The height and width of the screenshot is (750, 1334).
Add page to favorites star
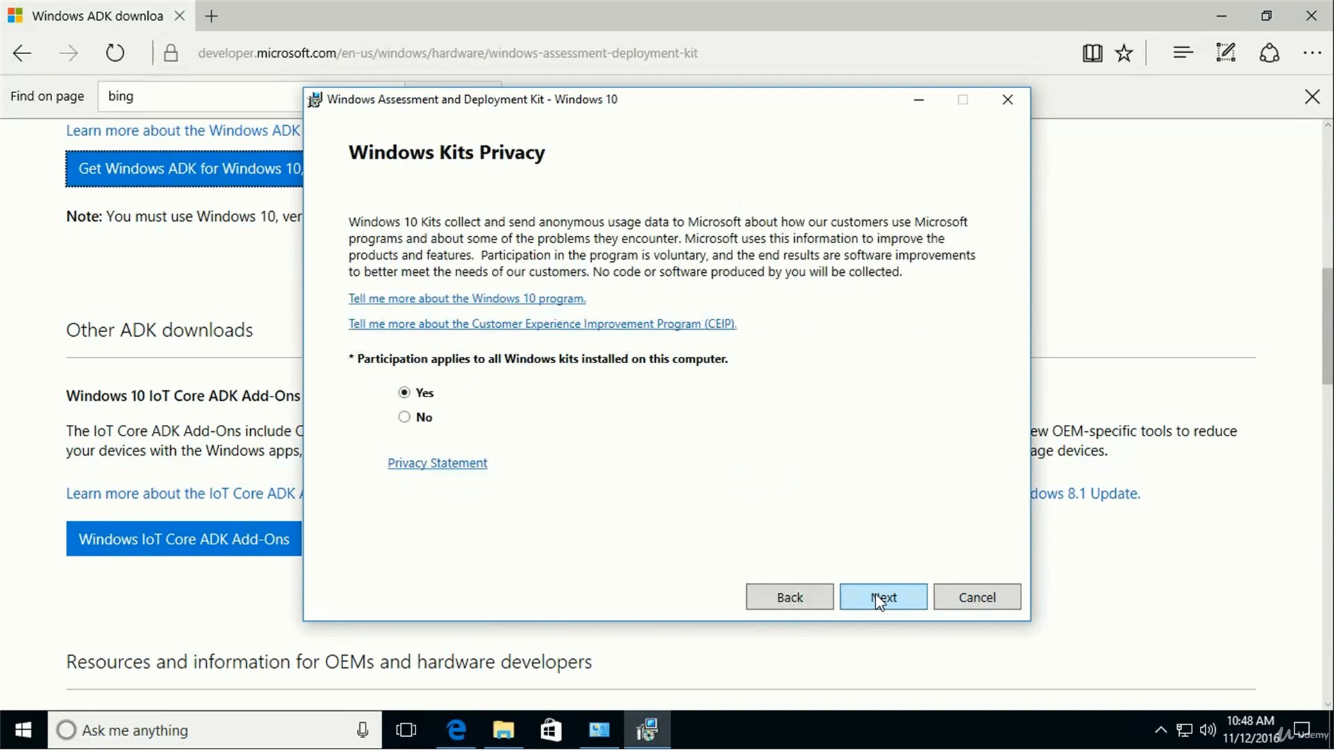(x=1124, y=53)
